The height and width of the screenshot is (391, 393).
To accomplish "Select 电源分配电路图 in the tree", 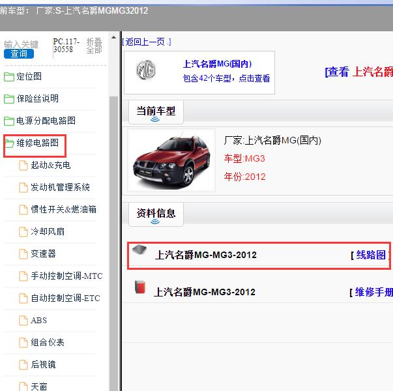I will 46,121.
